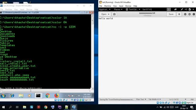Show hidden host tray icons chevron
The height and width of the screenshot is (110, 196).
pyautogui.click(x=157, y=107)
